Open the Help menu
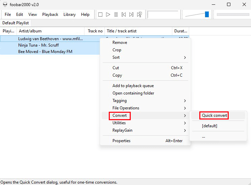This screenshot has width=251, height=185. click(x=85, y=15)
